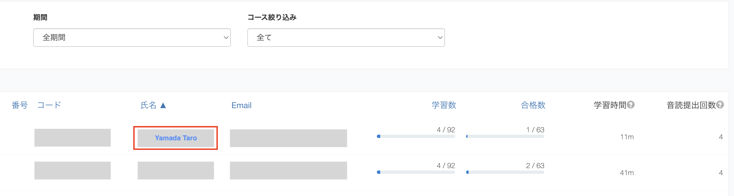The image size is (734, 196).
Task: Click the 1 / 63 pass progress bar
Action: pyautogui.click(x=505, y=136)
